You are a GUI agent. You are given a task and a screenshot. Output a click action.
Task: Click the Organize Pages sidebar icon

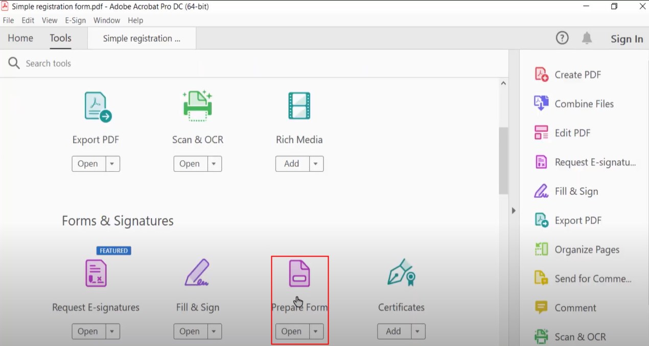[x=540, y=249]
